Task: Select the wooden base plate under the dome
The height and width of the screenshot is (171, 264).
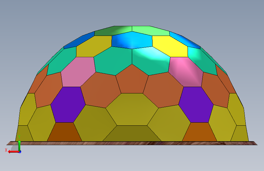Action: 132,143
